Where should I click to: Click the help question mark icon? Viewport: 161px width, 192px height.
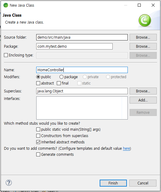click(9, 183)
